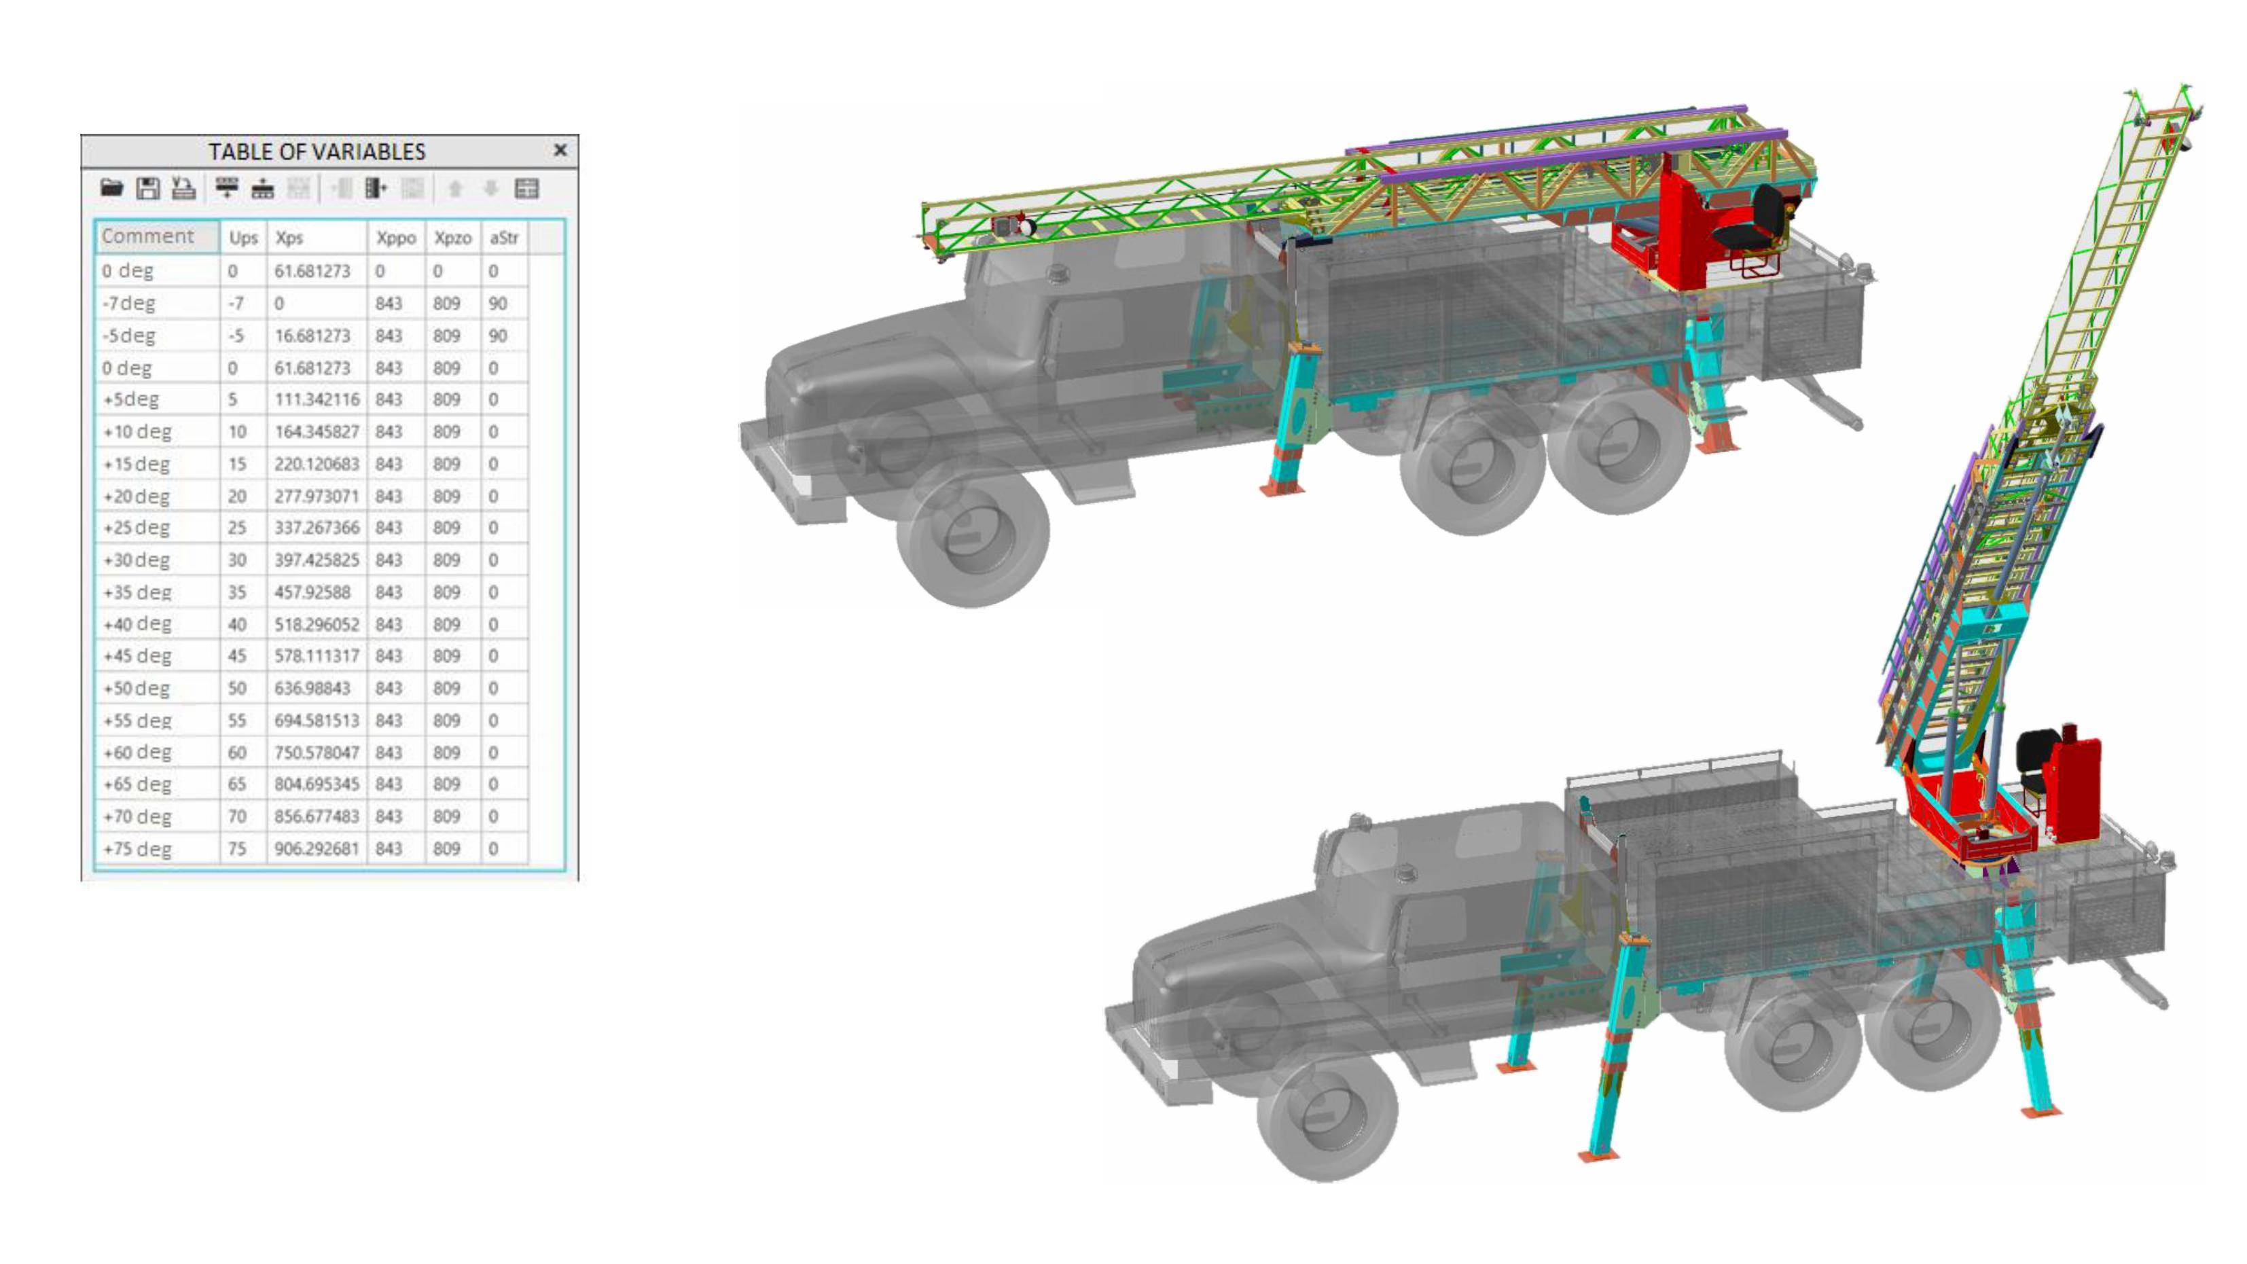2247x1264 pixels.
Task: Click Xppo value 843 in the +75 deg row
Action: 396,849
